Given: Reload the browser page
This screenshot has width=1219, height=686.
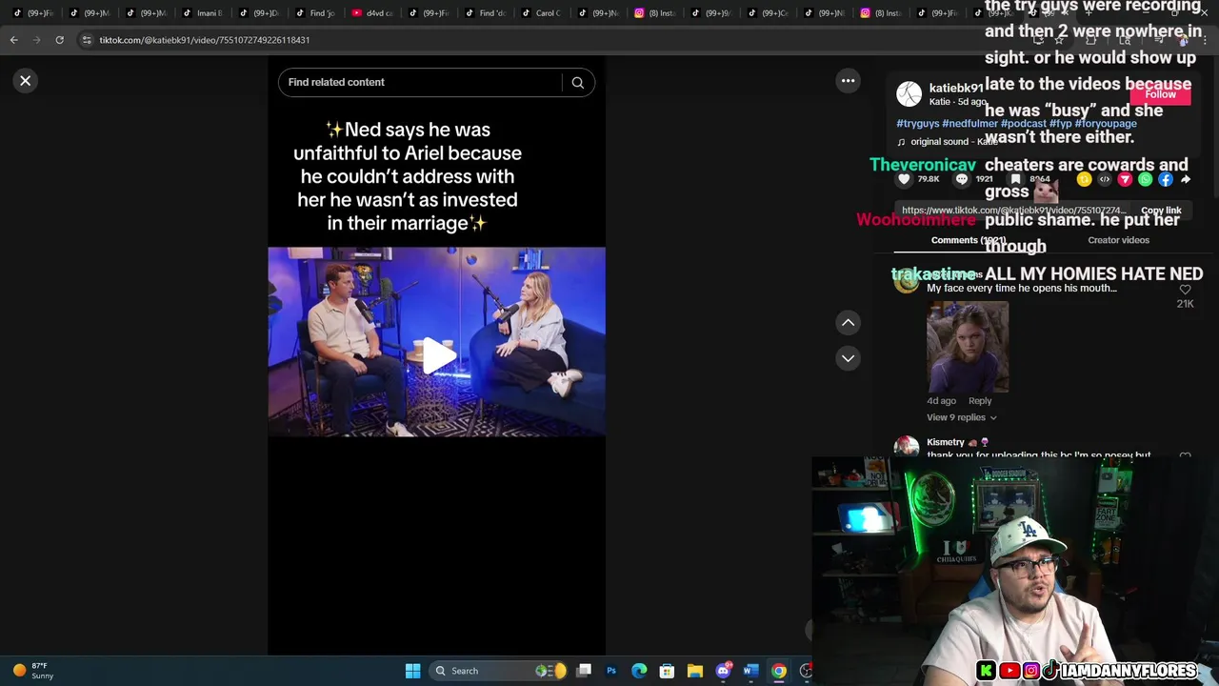Looking at the screenshot, I should click(x=59, y=40).
